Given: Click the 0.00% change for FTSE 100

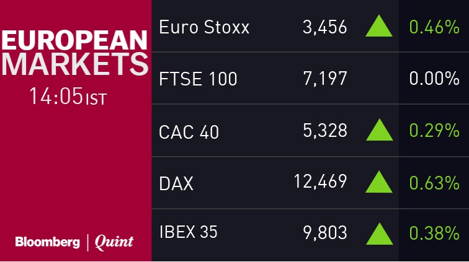Looking at the screenshot, I should (x=434, y=79).
